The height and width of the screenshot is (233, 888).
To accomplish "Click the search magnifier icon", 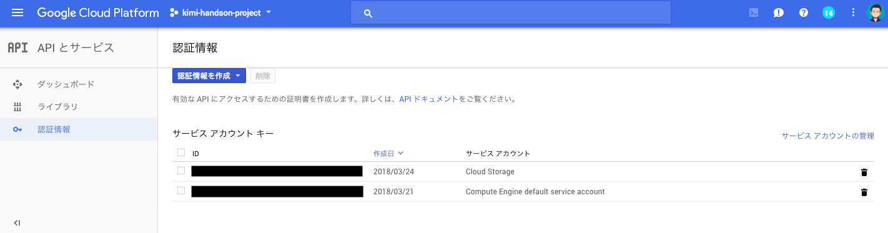I will tap(368, 13).
